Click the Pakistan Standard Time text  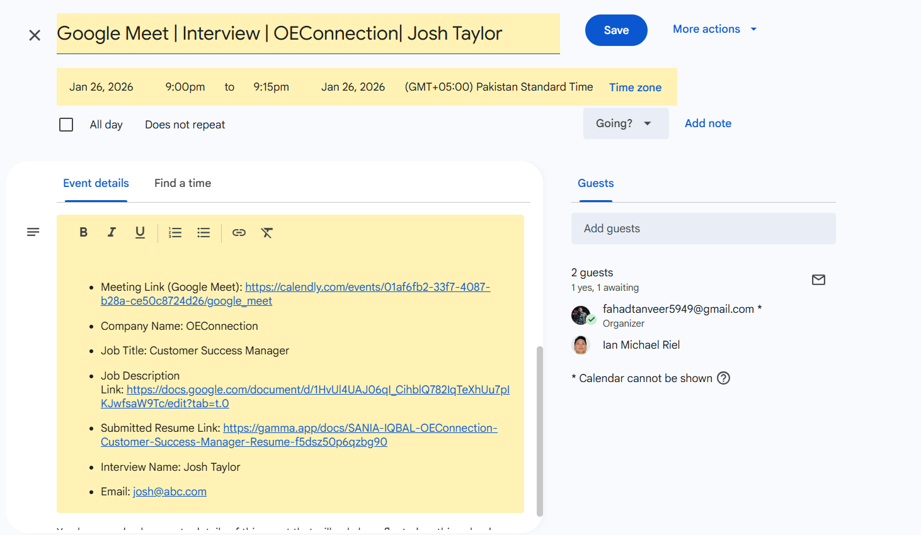(499, 87)
